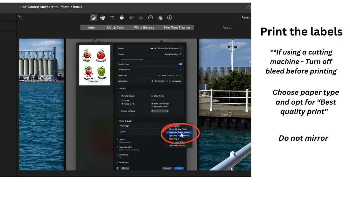Select the crop tool icon

pyautogui.click(x=112, y=18)
